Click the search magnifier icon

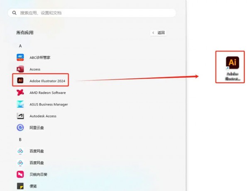pos(14,13)
